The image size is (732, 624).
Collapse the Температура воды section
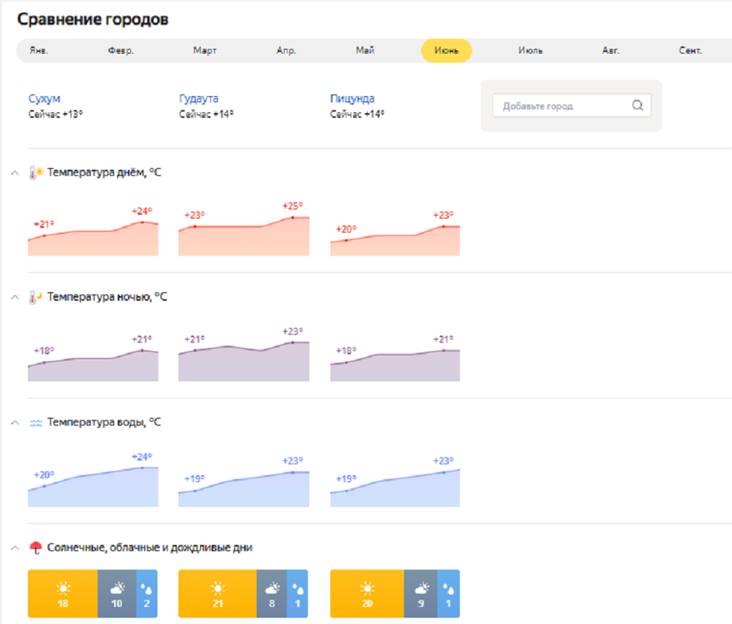point(14,422)
